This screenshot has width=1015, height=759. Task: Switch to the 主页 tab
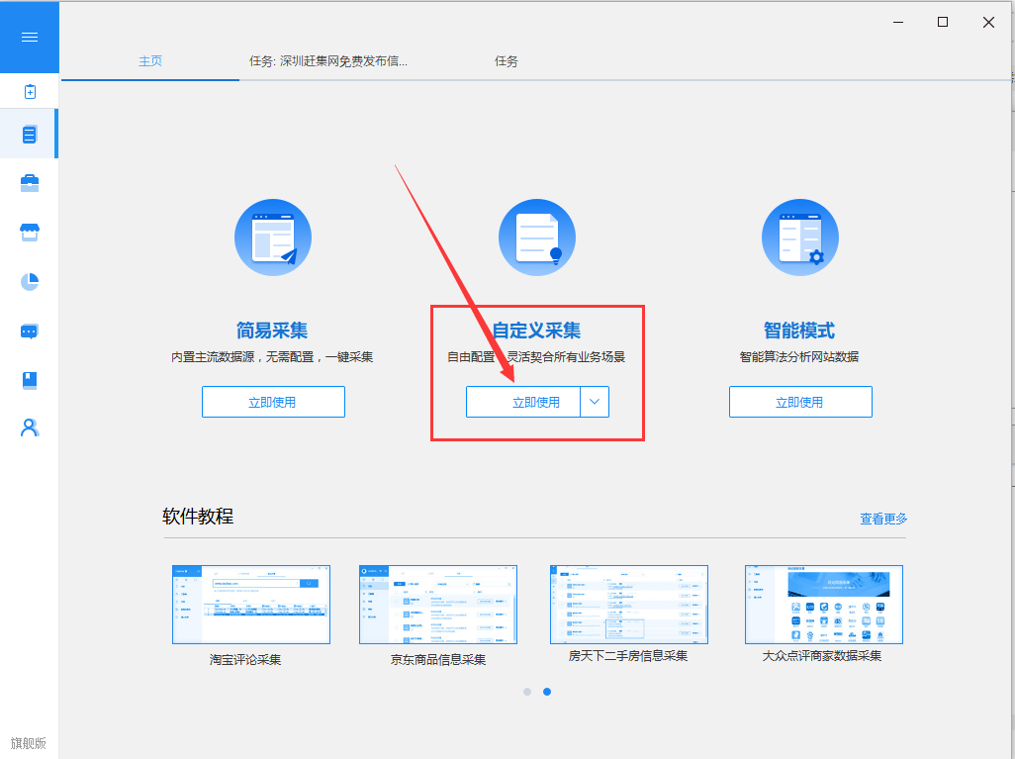point(150,61)
